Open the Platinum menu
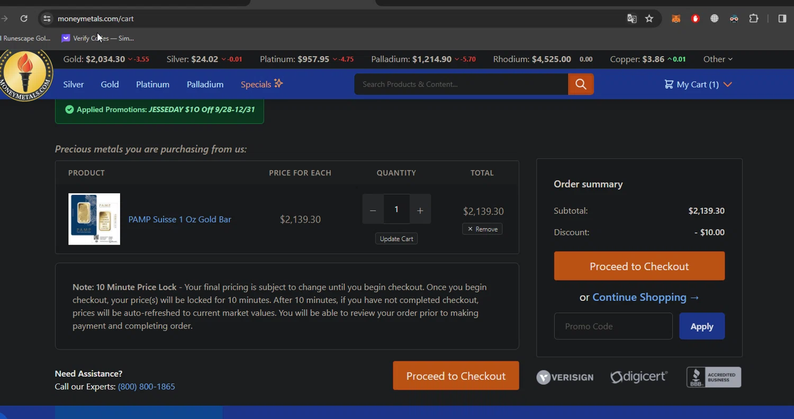Screen dimensions: 794x419 click(152, 84)
